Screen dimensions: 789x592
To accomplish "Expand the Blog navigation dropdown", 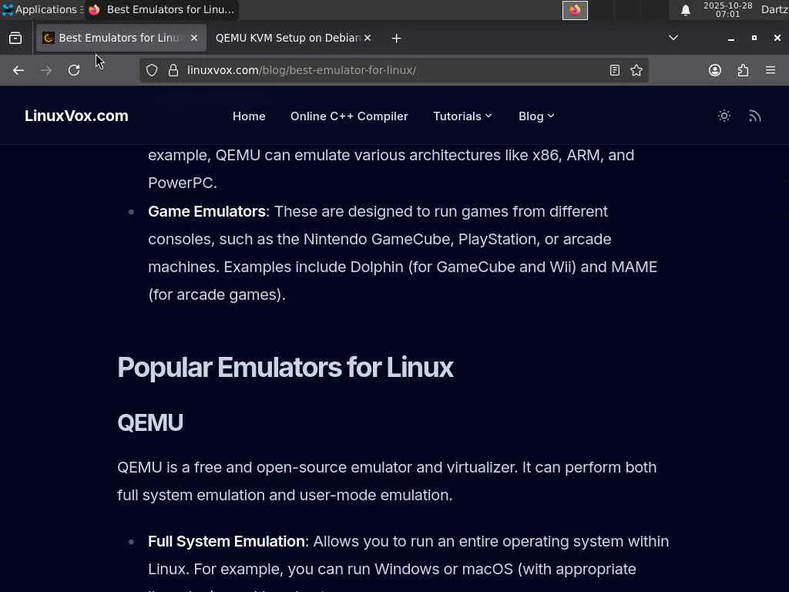I will pos(536,116).
